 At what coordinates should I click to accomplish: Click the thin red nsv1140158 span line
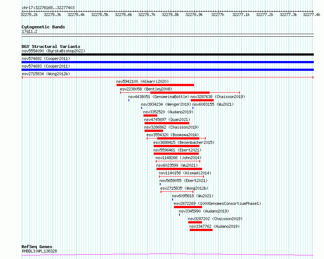click(x=181, y=177)
